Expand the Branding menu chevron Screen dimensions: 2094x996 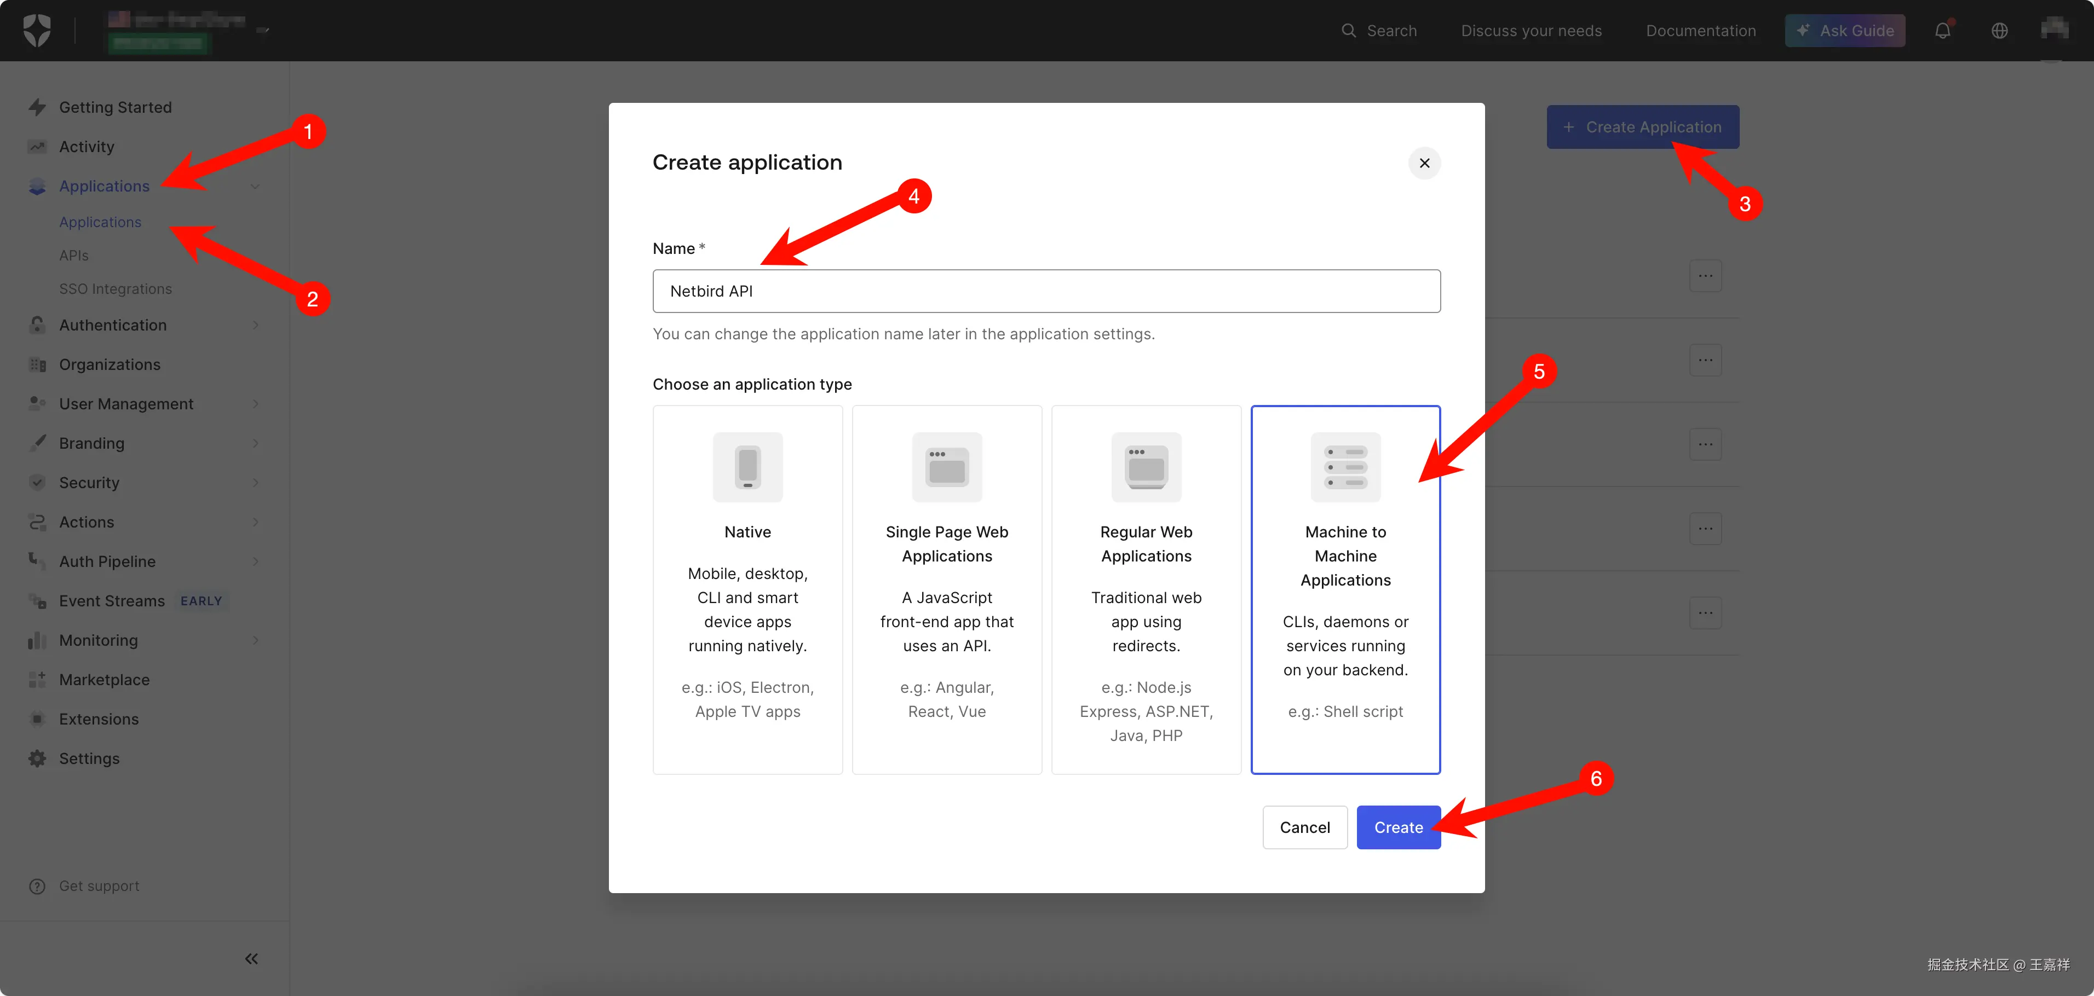255,443
